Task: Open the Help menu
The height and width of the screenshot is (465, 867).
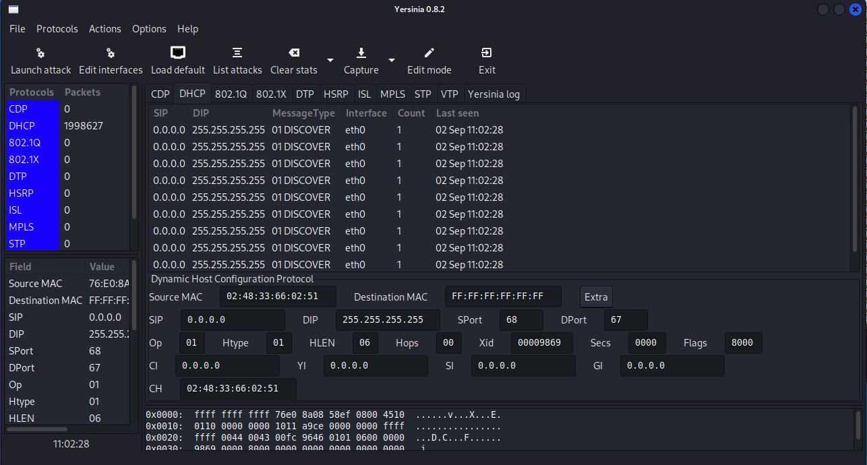Action: 187,29
